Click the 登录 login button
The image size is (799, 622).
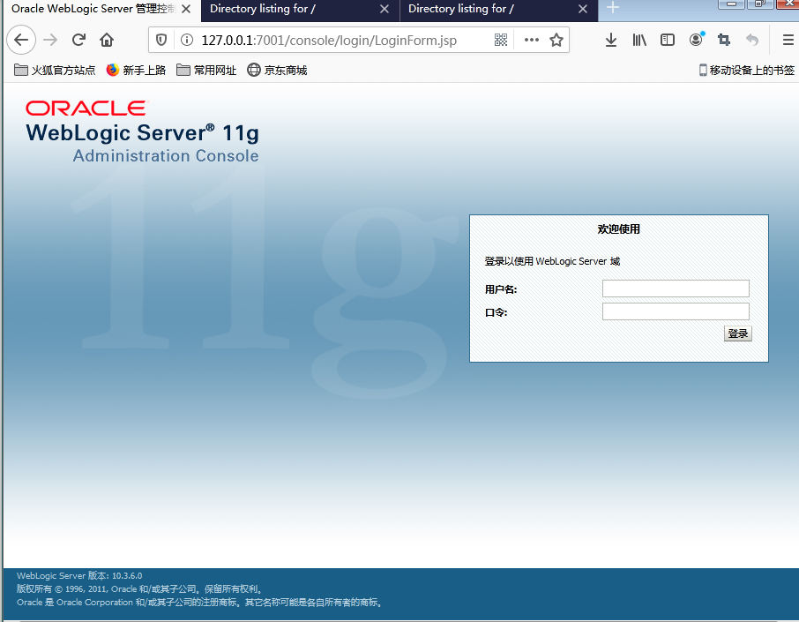click(x=738, y=333)
